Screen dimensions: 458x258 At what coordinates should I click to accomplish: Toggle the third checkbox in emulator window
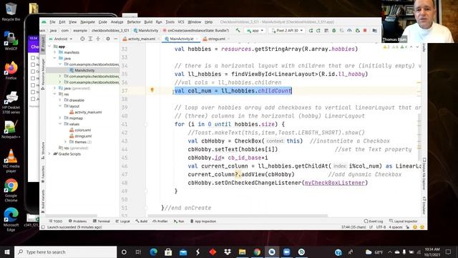(x=33, y=72)
